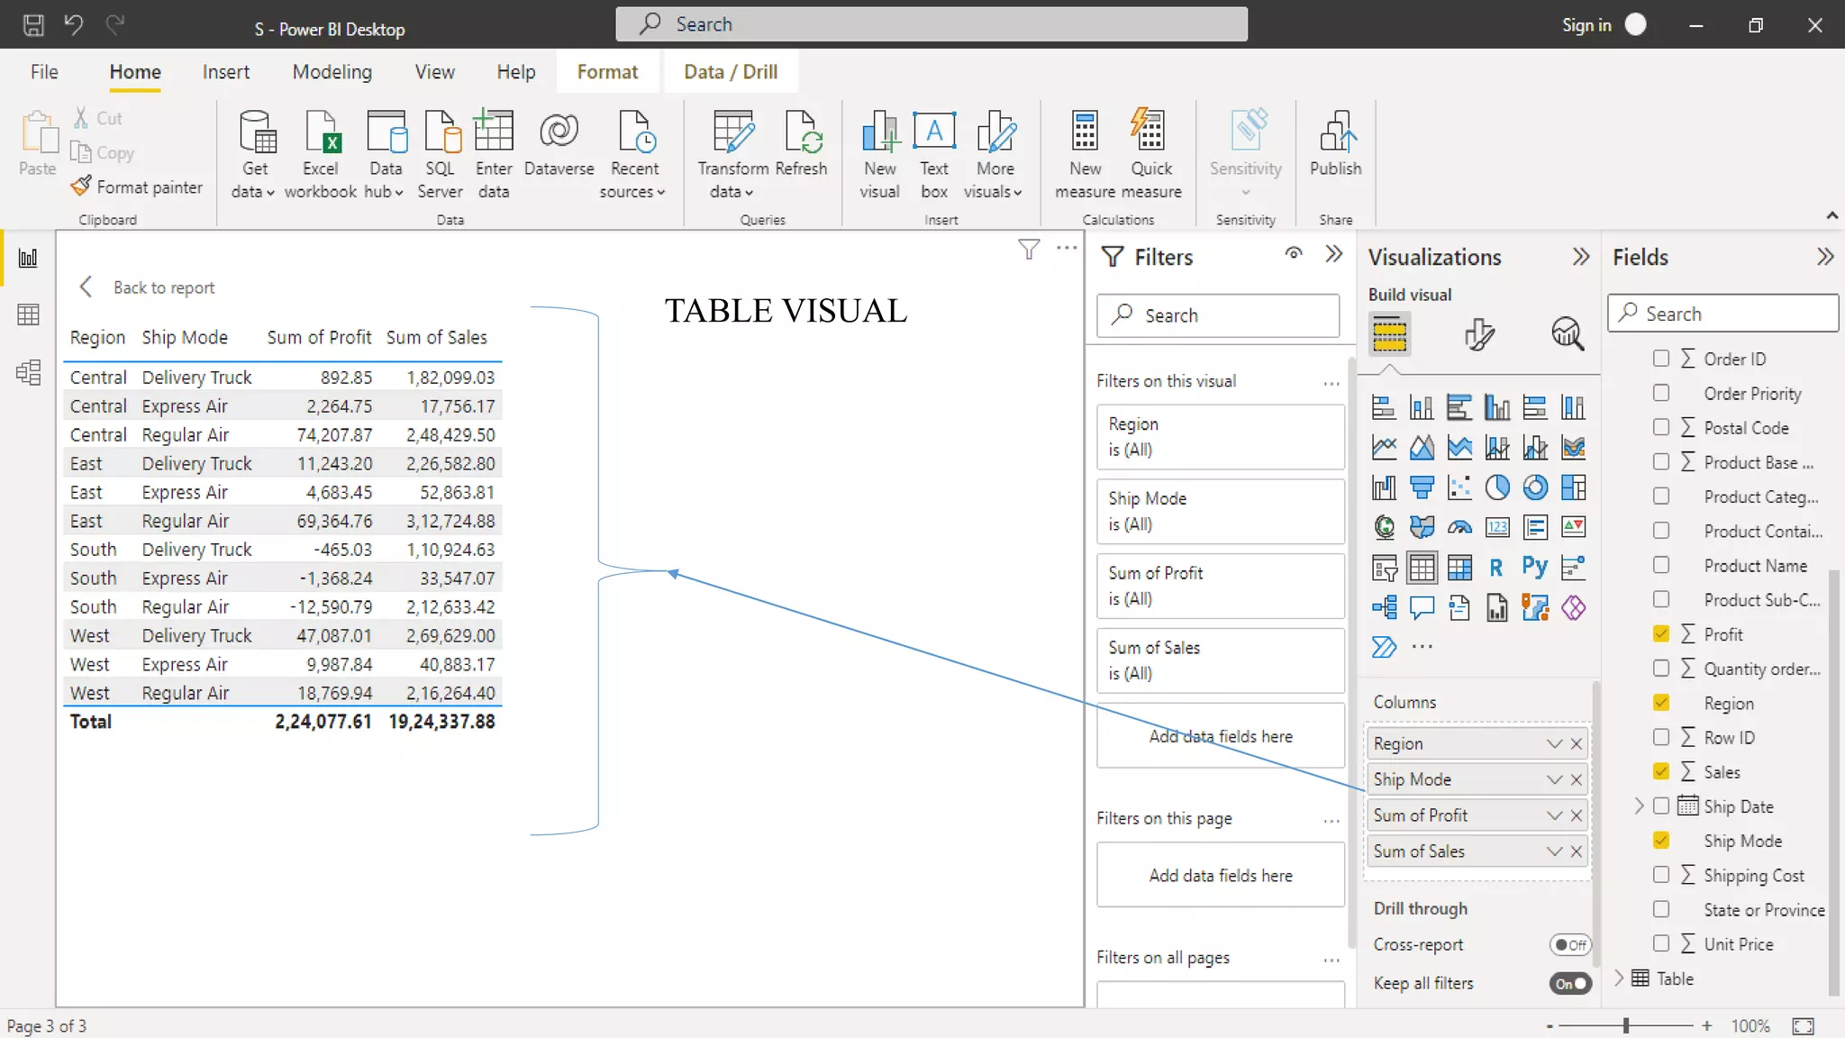Image resolution: width=1845 pixels, height=1038 pixels.
Task: Select the Pie chart visualization
Action: 1497,487
